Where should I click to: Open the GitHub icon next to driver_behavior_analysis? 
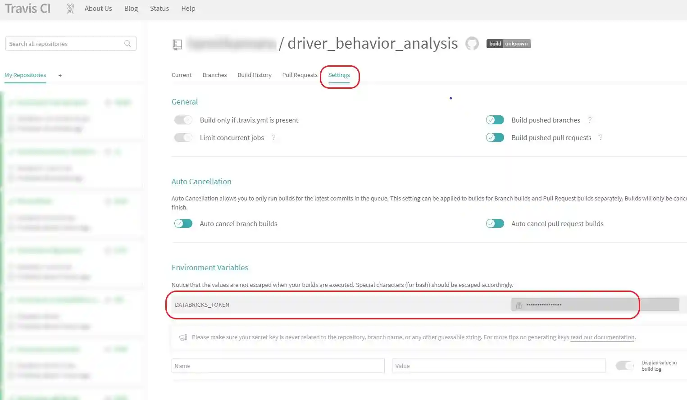point(472,44)
